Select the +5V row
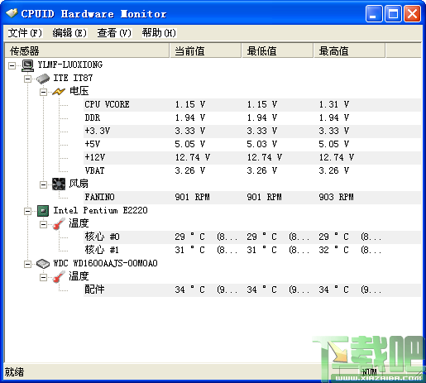The height and width of the screenshot is (383, 426). (252, 145)
